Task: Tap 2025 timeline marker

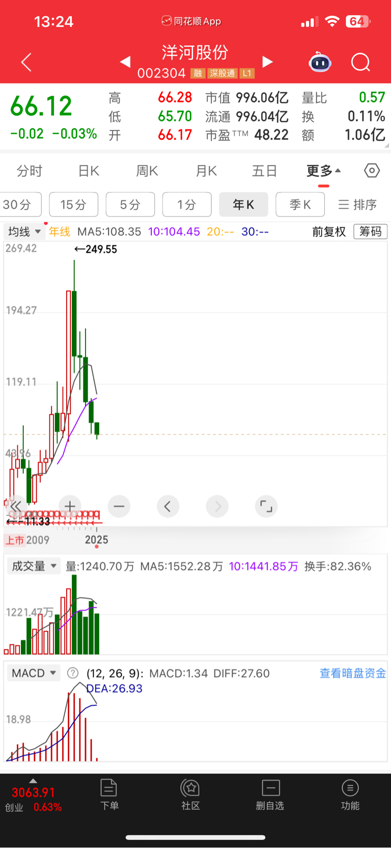Action: pos(96,539)
